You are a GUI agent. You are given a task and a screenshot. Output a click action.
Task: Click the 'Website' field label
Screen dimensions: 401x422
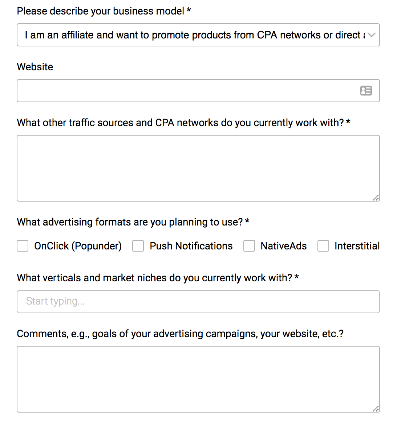35,67
